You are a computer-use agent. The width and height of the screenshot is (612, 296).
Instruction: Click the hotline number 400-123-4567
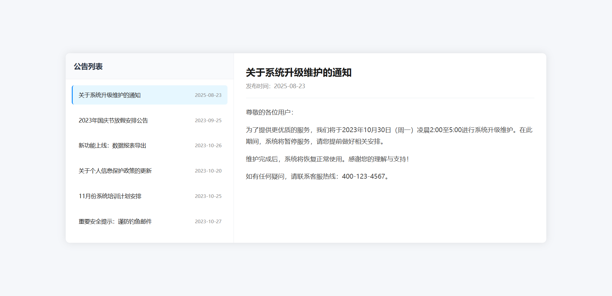pyautogui.click(x=363, y=177)
